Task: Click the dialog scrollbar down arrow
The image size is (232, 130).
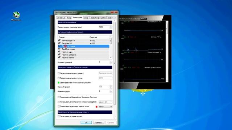Action: (115, 118)
